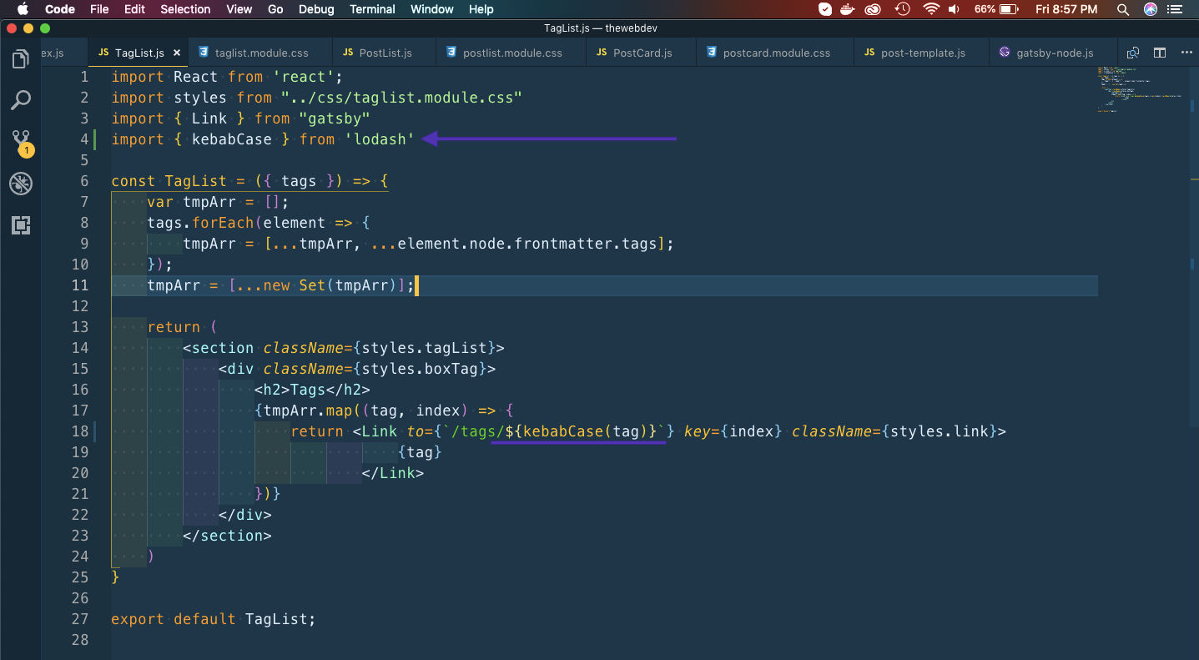The image size is (1199, 660).
Task: Click the '<h2>Tags</h2>' code text
Action: click(312, 390)
